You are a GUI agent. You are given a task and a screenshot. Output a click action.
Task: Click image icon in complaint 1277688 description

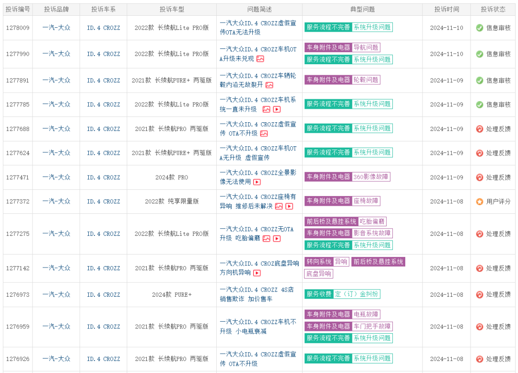click(x=264, y=134)
